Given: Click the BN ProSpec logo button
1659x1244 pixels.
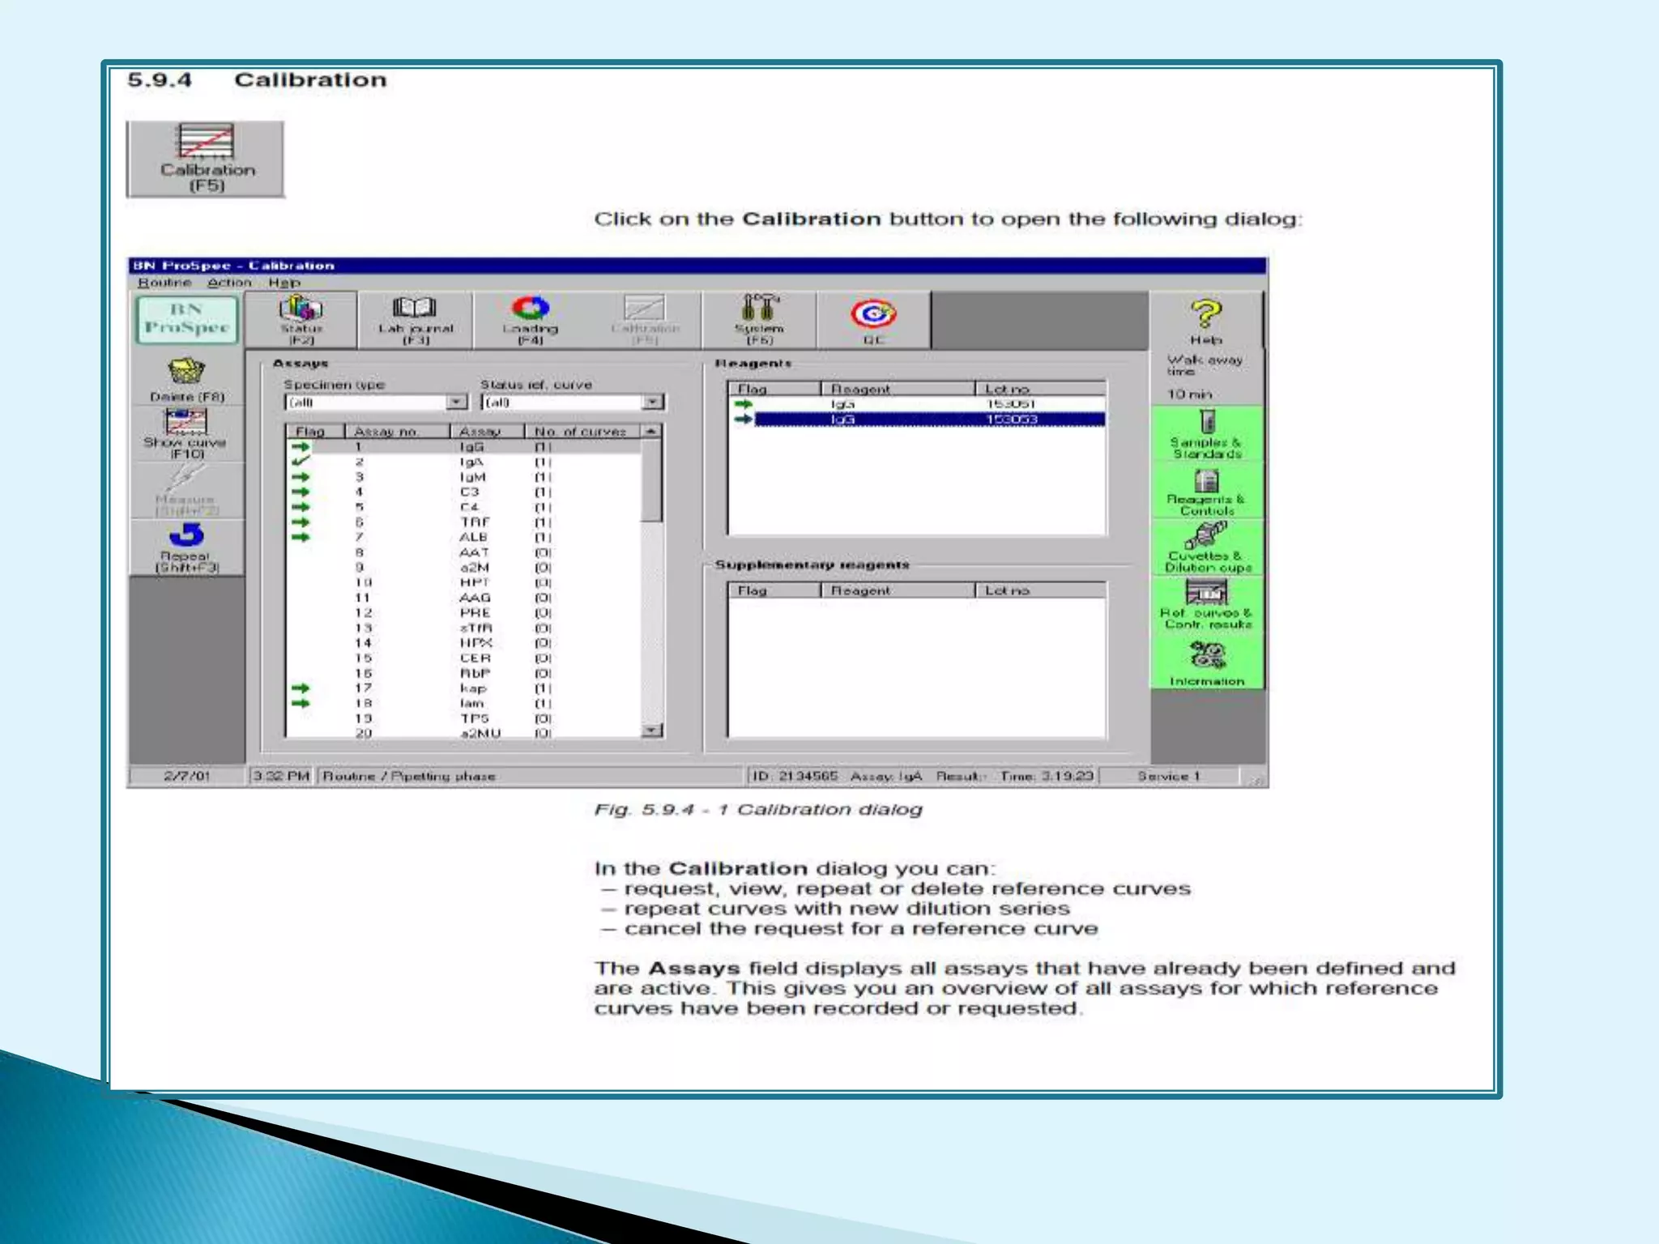Looking at the screenshot, I should pos(186,319).
